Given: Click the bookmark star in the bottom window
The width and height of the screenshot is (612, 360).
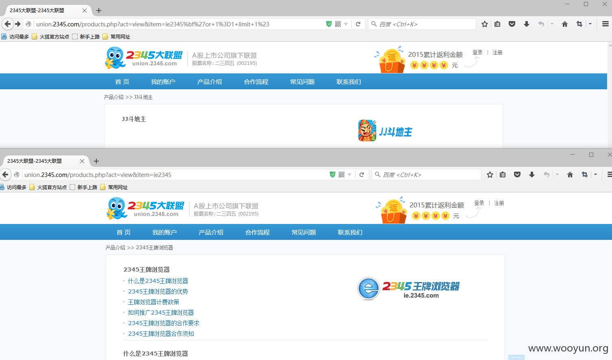Looking at the screenshot, I should (490, 175).
